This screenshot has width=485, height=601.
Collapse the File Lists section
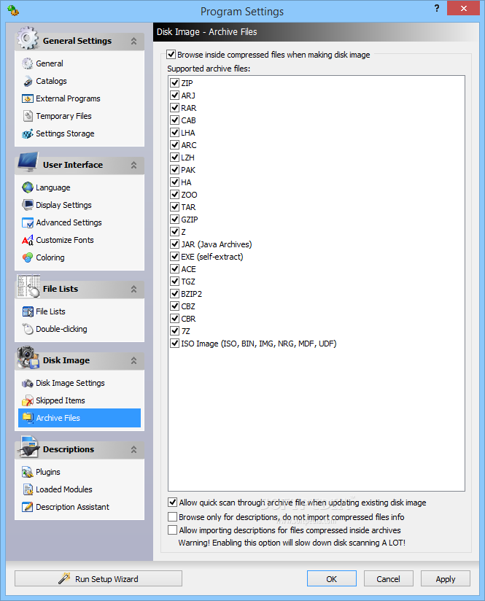[x=133, y=289]
